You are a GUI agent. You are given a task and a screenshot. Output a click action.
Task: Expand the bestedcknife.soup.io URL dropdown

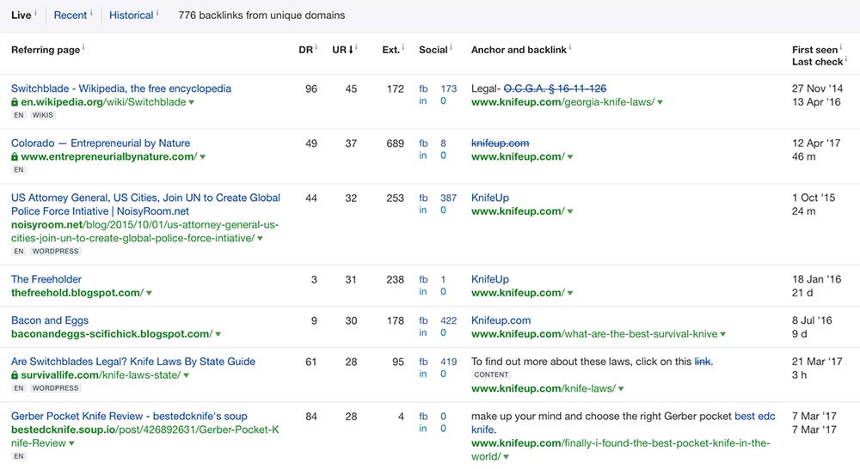tap(71, 444)
